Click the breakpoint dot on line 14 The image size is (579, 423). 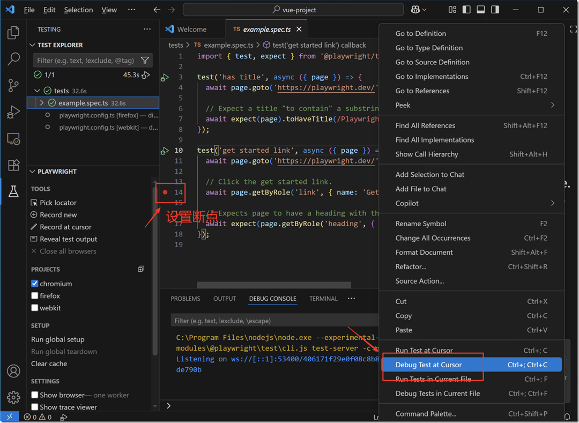165,192
